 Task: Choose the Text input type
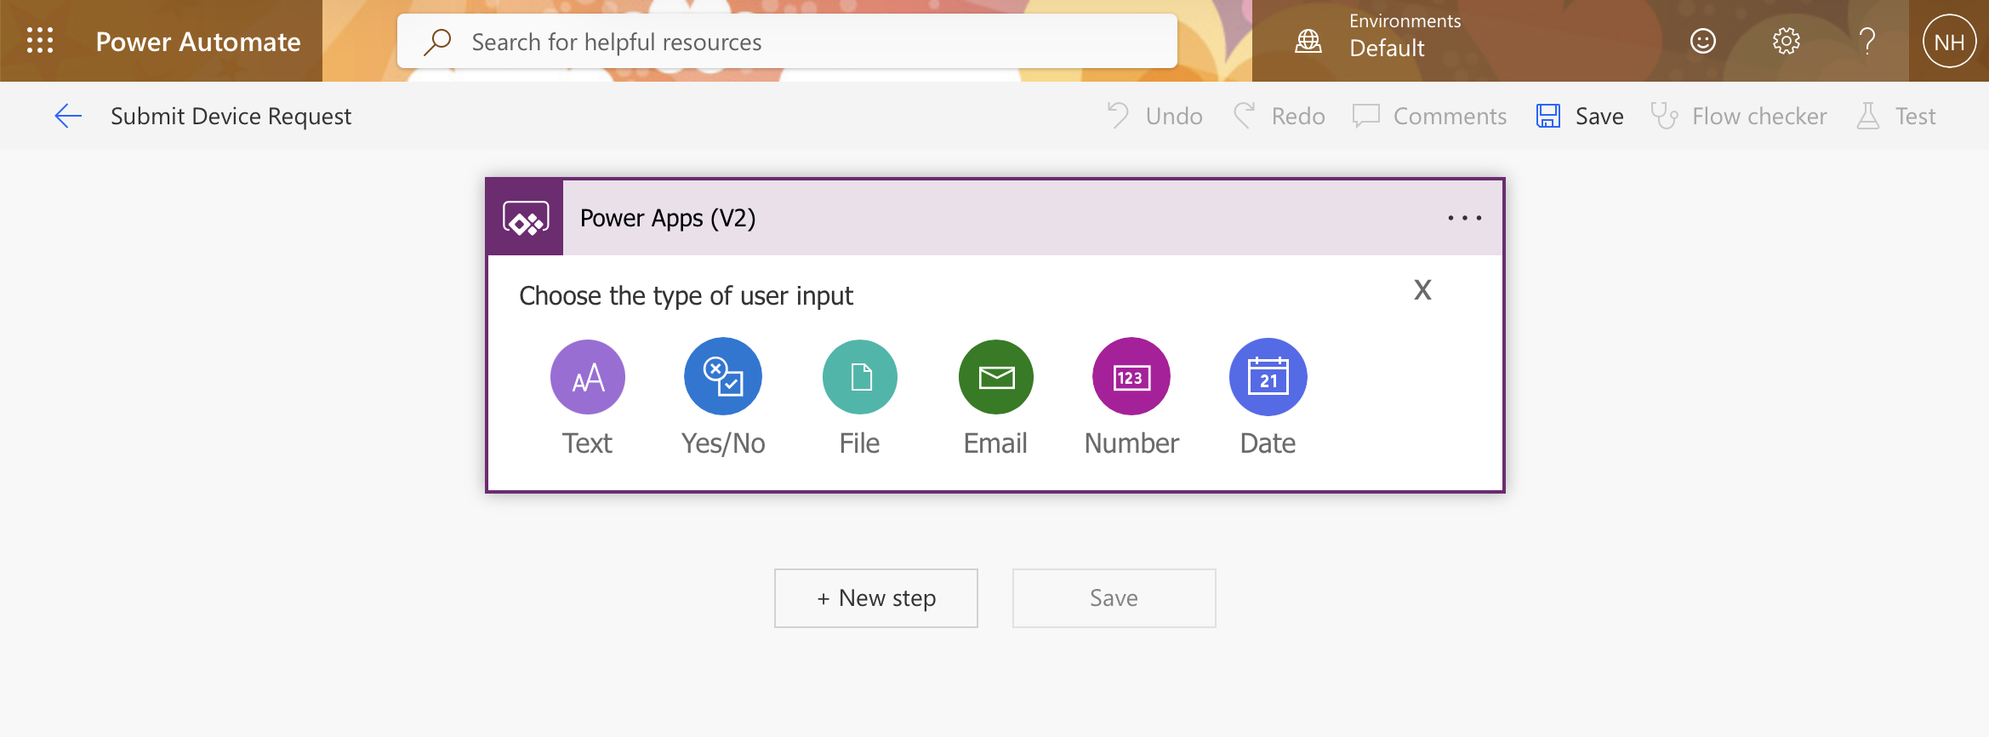(x=588, y=397)
